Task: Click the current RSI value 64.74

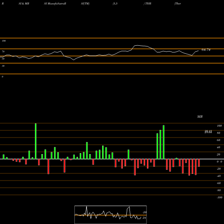Action: [206, 50]
